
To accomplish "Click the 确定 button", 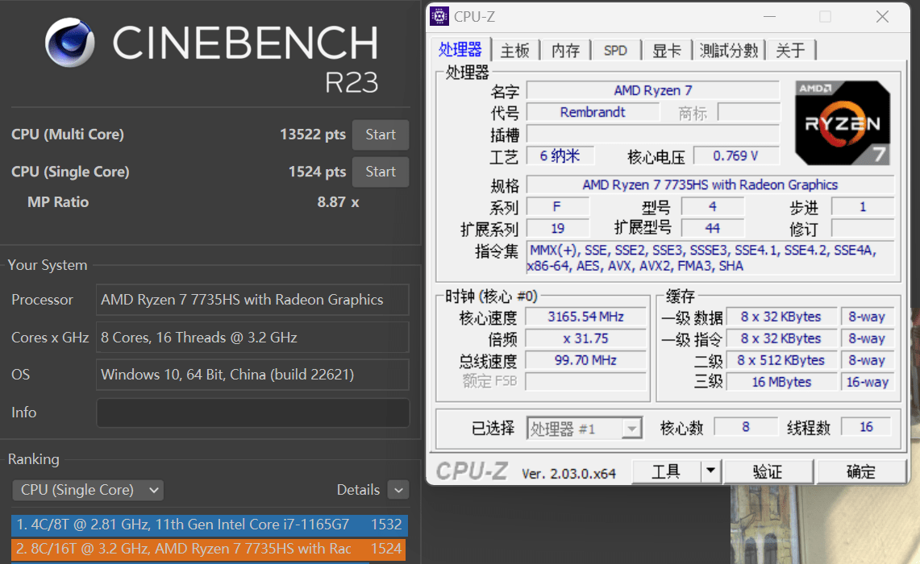I will [x=861, y=471].
